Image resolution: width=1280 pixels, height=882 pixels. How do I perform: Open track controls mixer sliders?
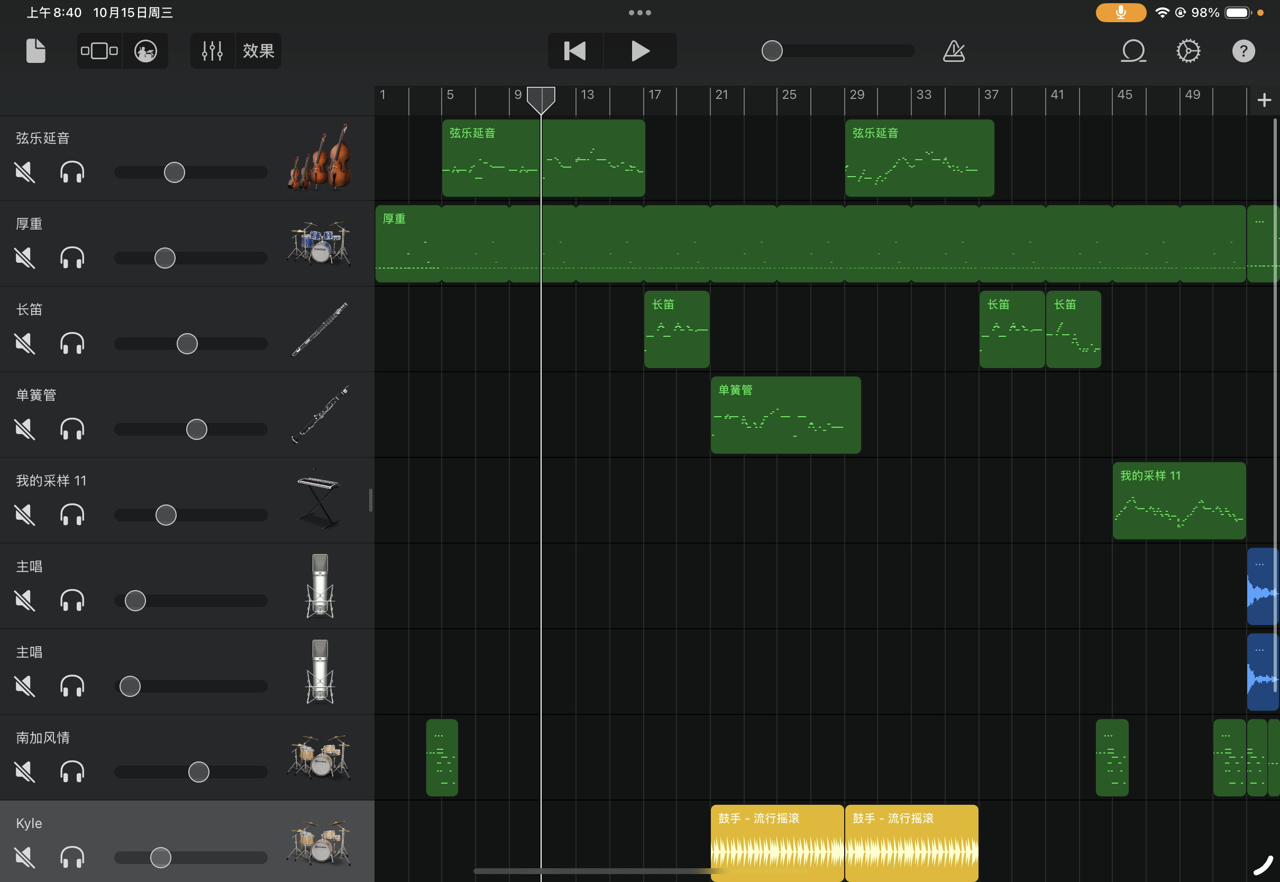point(212,51)
